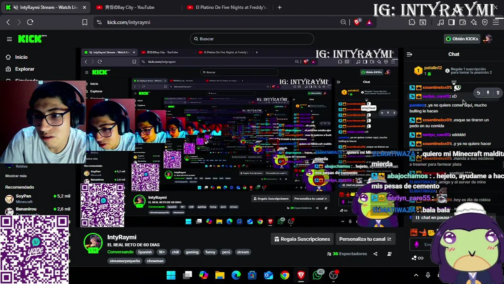Launch File Explorer from taskbar
The width and height of the screenshot is (504, 284).
[x=220, y=275]
